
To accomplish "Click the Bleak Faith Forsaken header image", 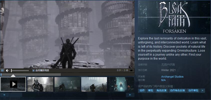I will tap(174, 17).
